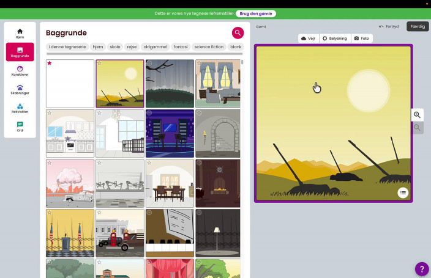Toggle favorite star on white kitchen background
431x278 pixels.
(x=50, y=113)
